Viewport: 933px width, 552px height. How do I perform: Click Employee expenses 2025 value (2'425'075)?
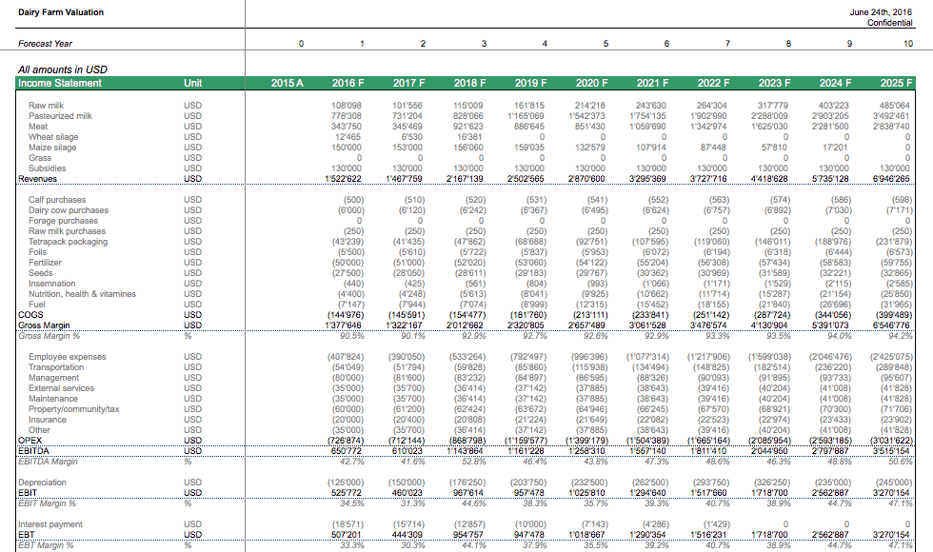click(x=891, y=357)
